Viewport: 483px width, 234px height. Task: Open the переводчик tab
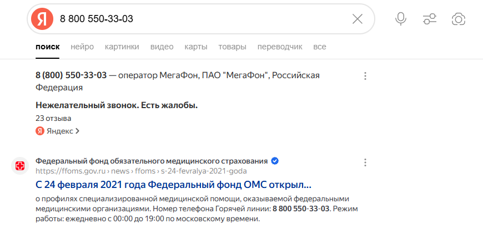pos(280,47)
